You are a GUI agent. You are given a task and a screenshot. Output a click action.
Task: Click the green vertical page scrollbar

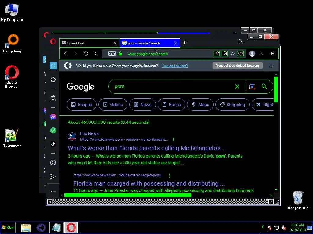pos(276,89)
